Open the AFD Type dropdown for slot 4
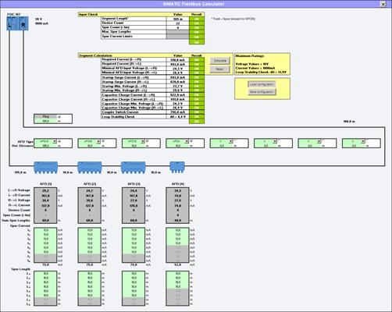This screenshot has height=312, width=392. click(187, 141)
